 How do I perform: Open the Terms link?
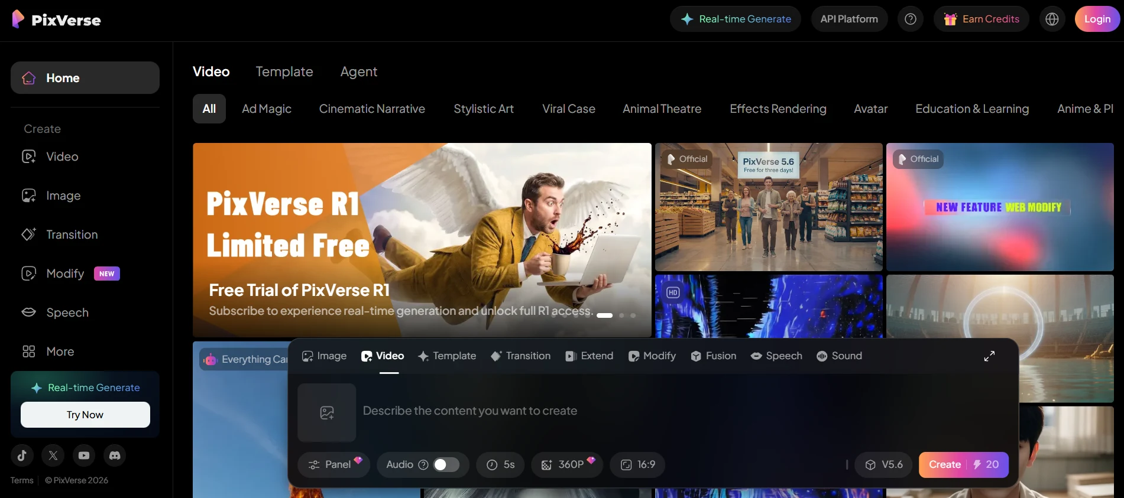pos(22,480)
